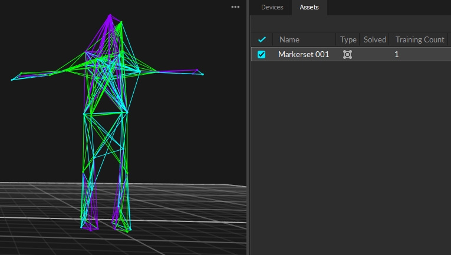The height and width of the screenshot is (255, 451).
Task: Click the Solved column header
Action: [x=374, y=39]
